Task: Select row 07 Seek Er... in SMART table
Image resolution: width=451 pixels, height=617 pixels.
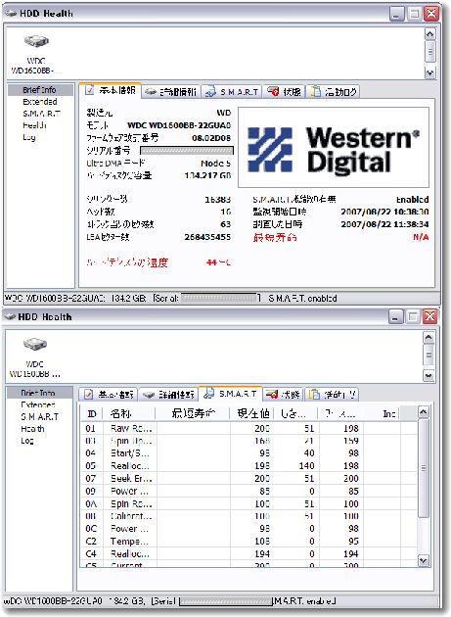Action: 249,479
